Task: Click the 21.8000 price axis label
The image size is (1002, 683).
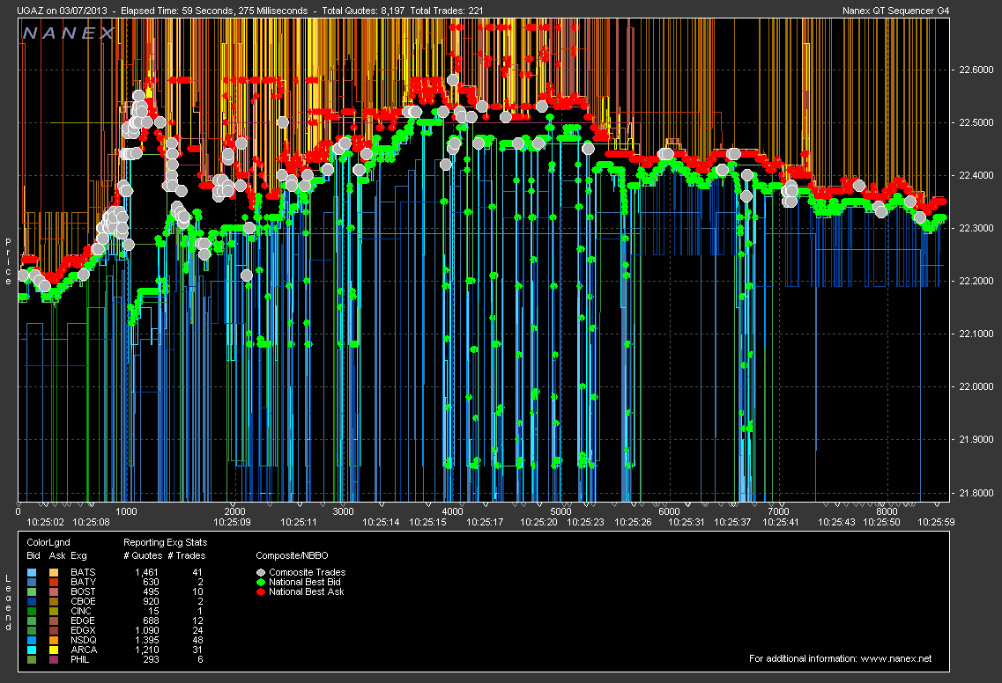Action: 976,493
